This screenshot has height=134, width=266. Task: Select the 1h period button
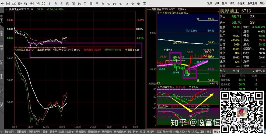click(79, 4)
